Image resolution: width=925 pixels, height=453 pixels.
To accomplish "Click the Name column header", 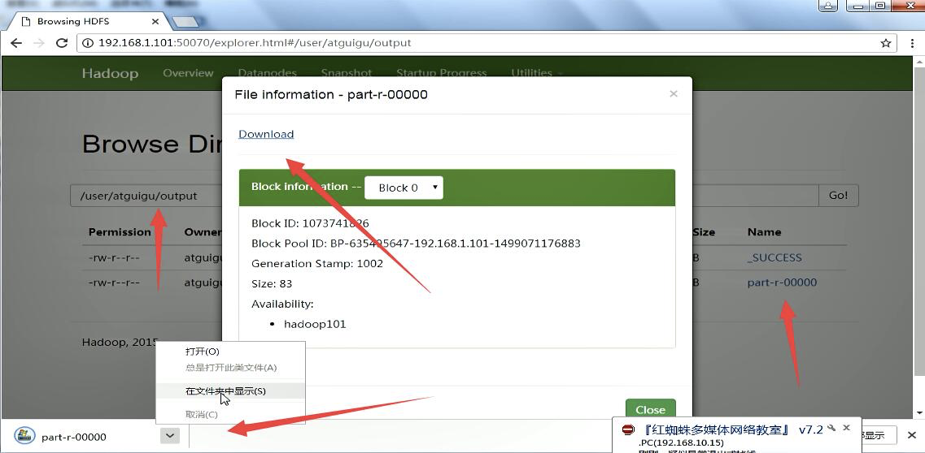I will click(764, 232).
